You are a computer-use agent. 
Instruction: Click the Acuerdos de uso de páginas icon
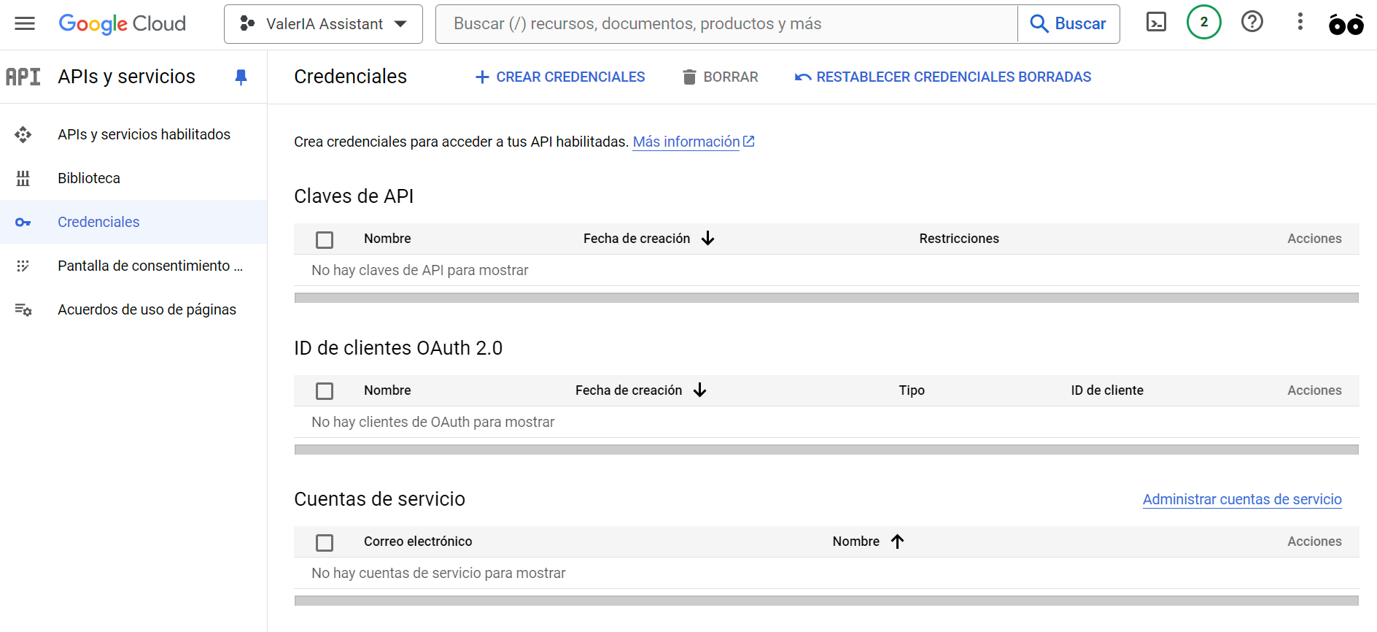tap(23, 309)
